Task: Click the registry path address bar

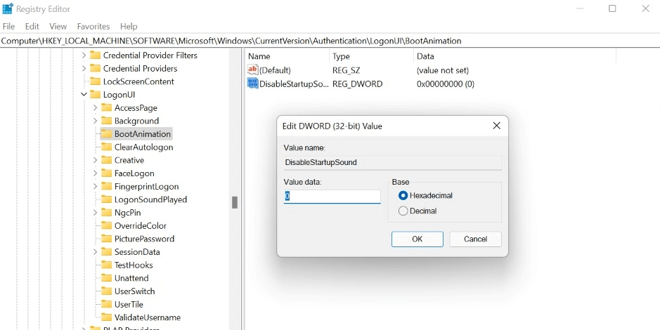Action: click(x=330, y=41)
